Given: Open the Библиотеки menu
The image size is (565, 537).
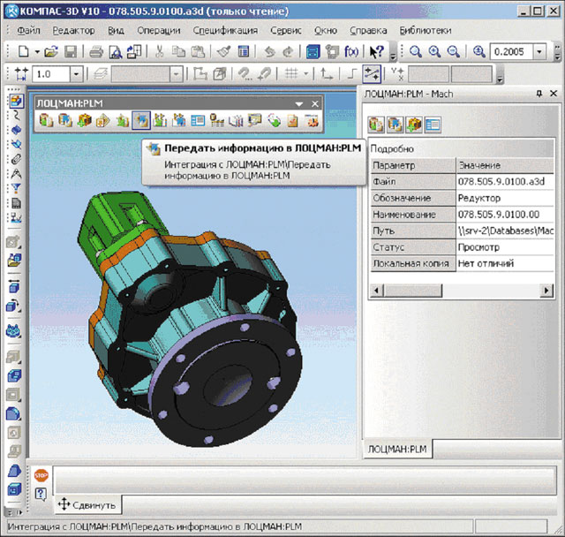Looking at the screenshot, I should (x=426, y=30).
